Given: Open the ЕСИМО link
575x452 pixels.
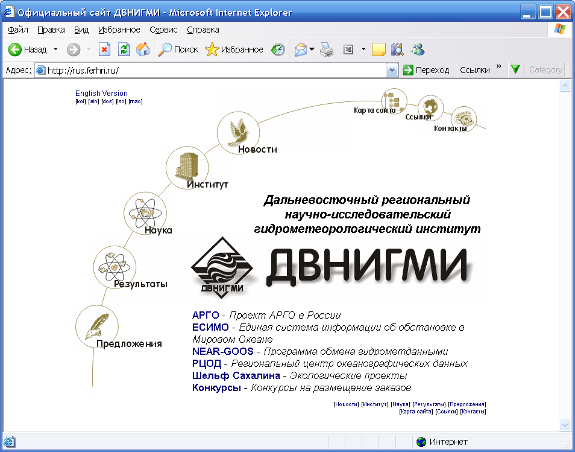Looking at the screenshot, I should click(x=210, y=327).
